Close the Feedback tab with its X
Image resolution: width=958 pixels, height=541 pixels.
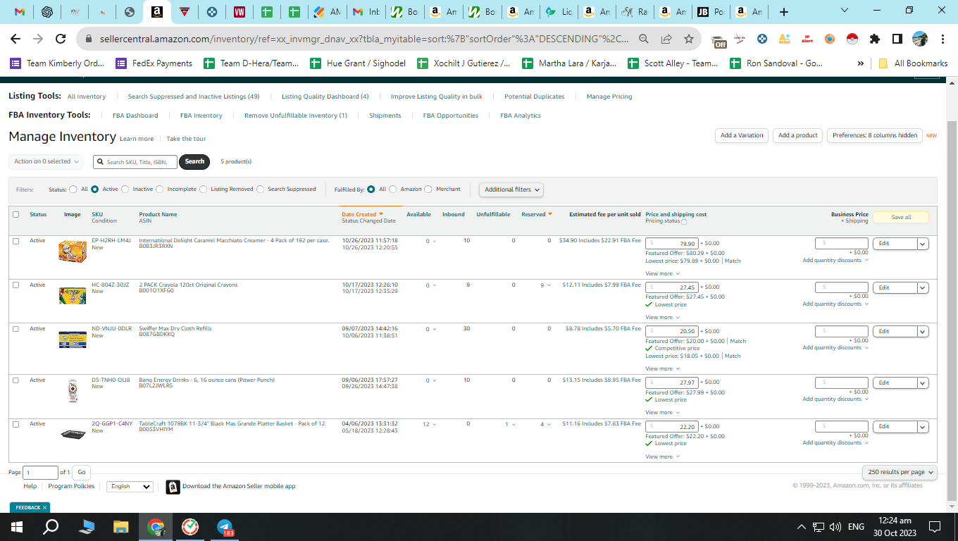pyautogui.click(x=44, y=507)
